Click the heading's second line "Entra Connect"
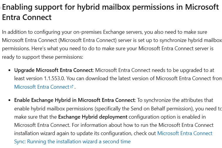Viewport: 222px width, 148px height. coord(27,17)
